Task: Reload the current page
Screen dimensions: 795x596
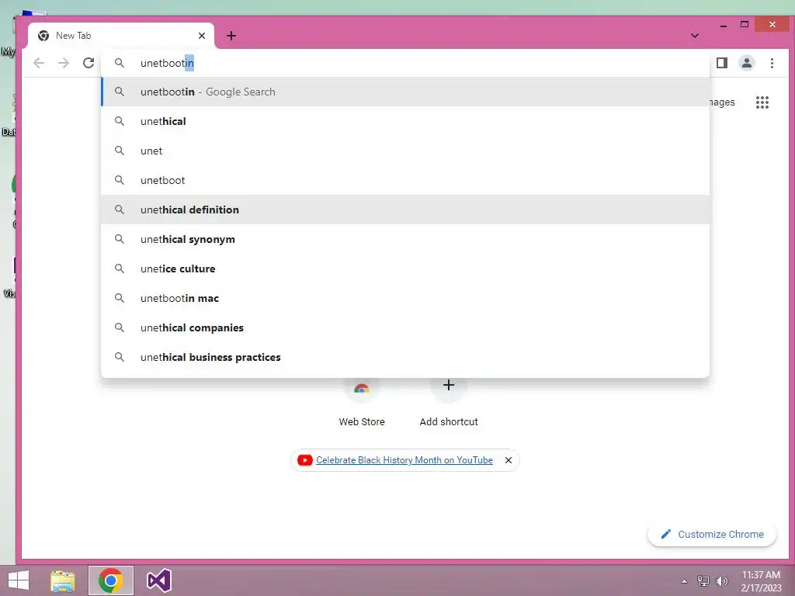Action: [89, 63]
